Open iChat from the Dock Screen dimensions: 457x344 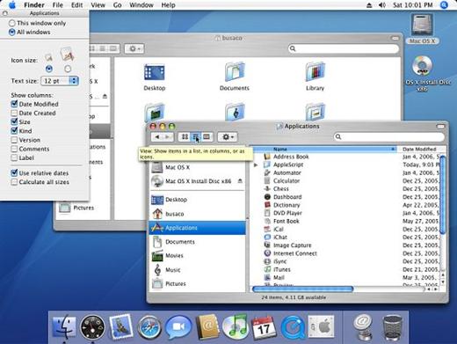[178, 327]
